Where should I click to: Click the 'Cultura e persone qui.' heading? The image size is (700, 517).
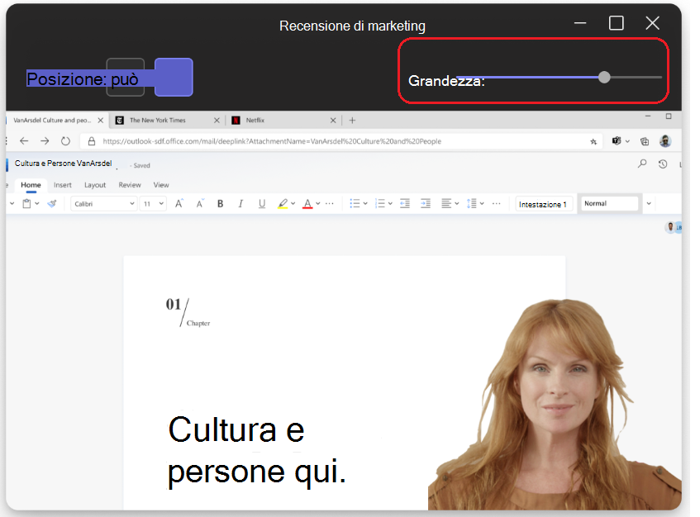coord(257,449)
